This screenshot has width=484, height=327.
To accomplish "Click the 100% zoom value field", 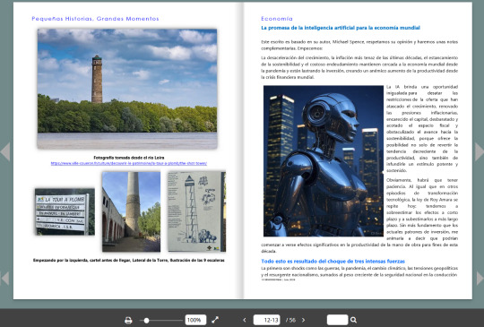I will pos(195,320).
